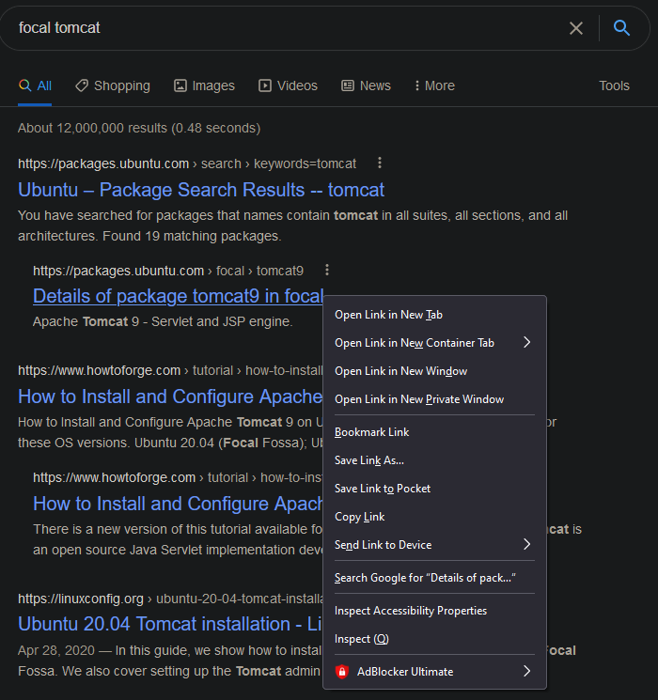Open 'Ubuntu 20.04 Tomcat installation' result link

(170, 624)
